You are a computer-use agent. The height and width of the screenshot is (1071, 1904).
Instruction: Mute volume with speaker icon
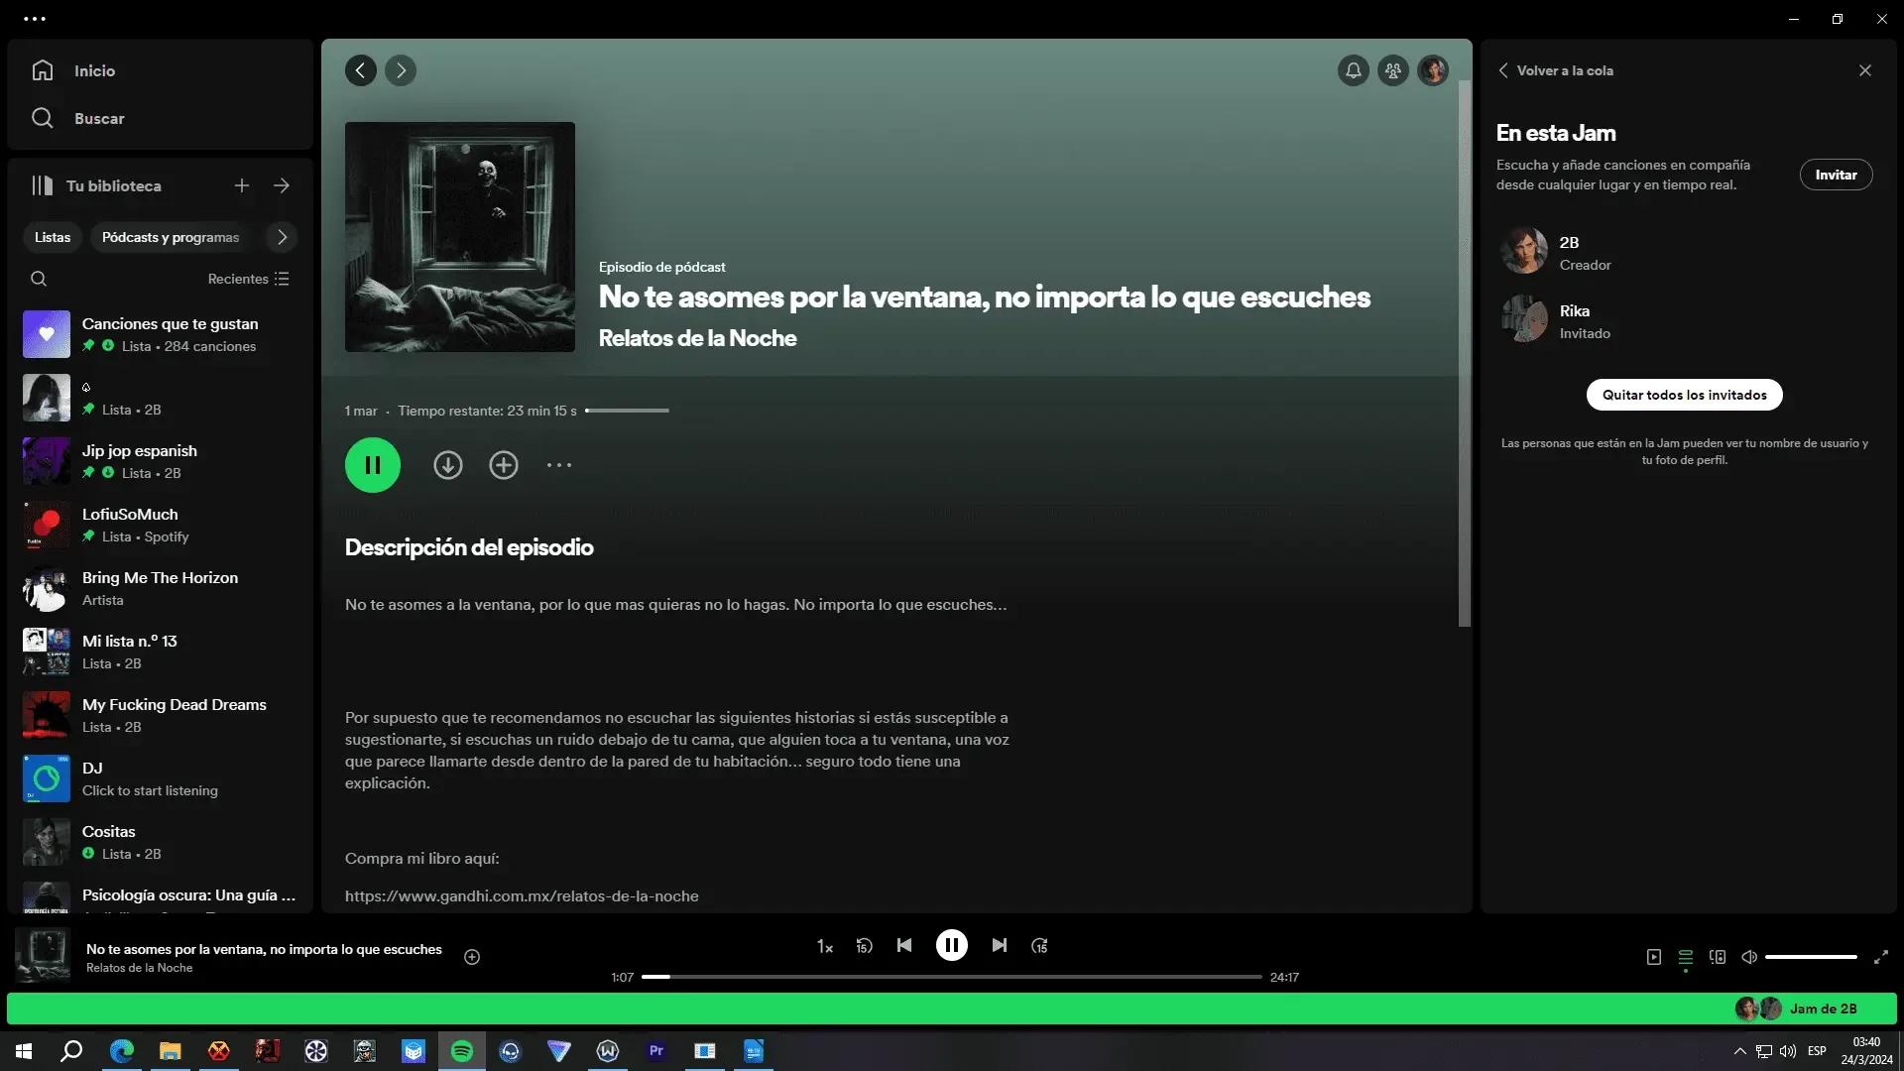[x=1749, y=957]
